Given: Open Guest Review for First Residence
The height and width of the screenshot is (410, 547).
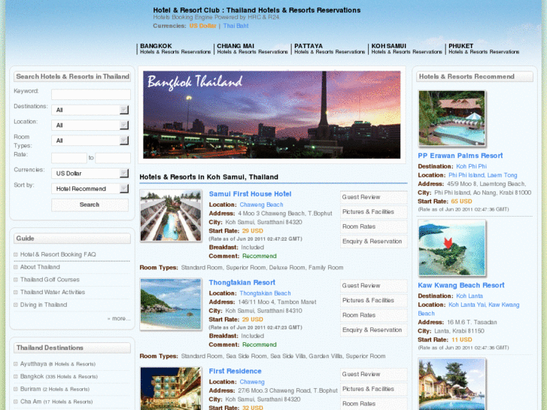Looking at the screenshot, I should (x=374, y=375).
